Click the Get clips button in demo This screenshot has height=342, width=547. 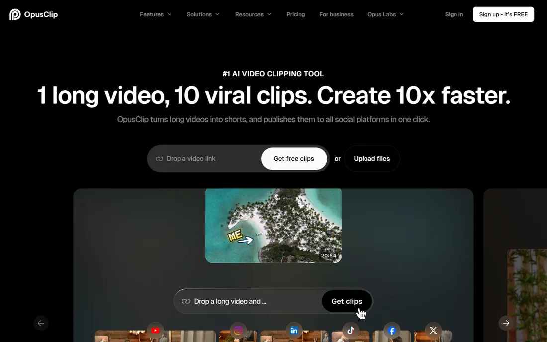(x=347, y=301)
